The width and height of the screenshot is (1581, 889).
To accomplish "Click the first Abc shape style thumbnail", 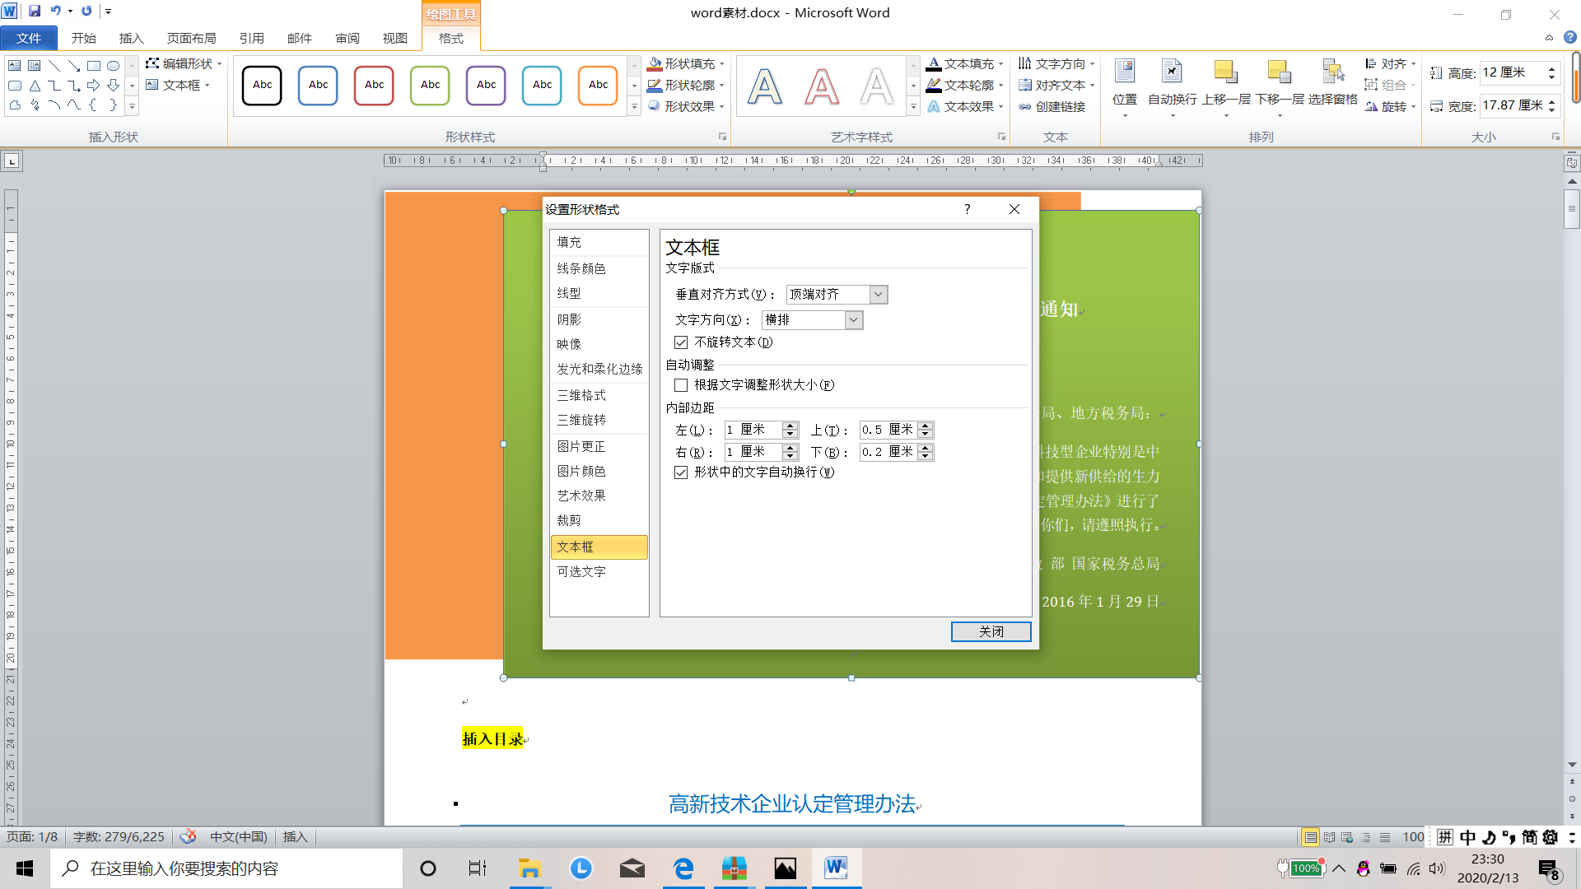I will pyautogui.click(x=262, y=85).
